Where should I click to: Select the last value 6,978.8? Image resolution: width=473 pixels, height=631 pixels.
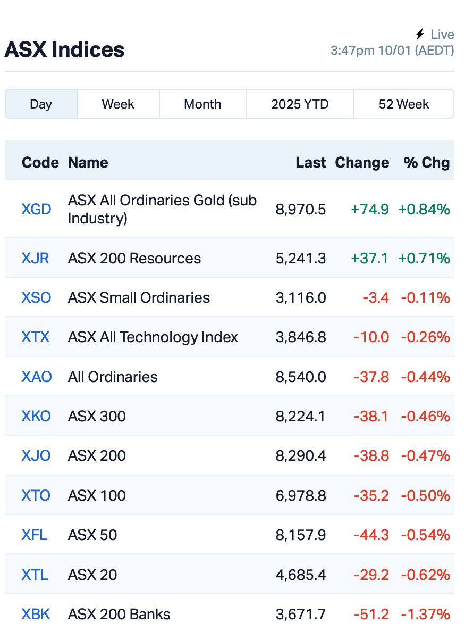301,495
